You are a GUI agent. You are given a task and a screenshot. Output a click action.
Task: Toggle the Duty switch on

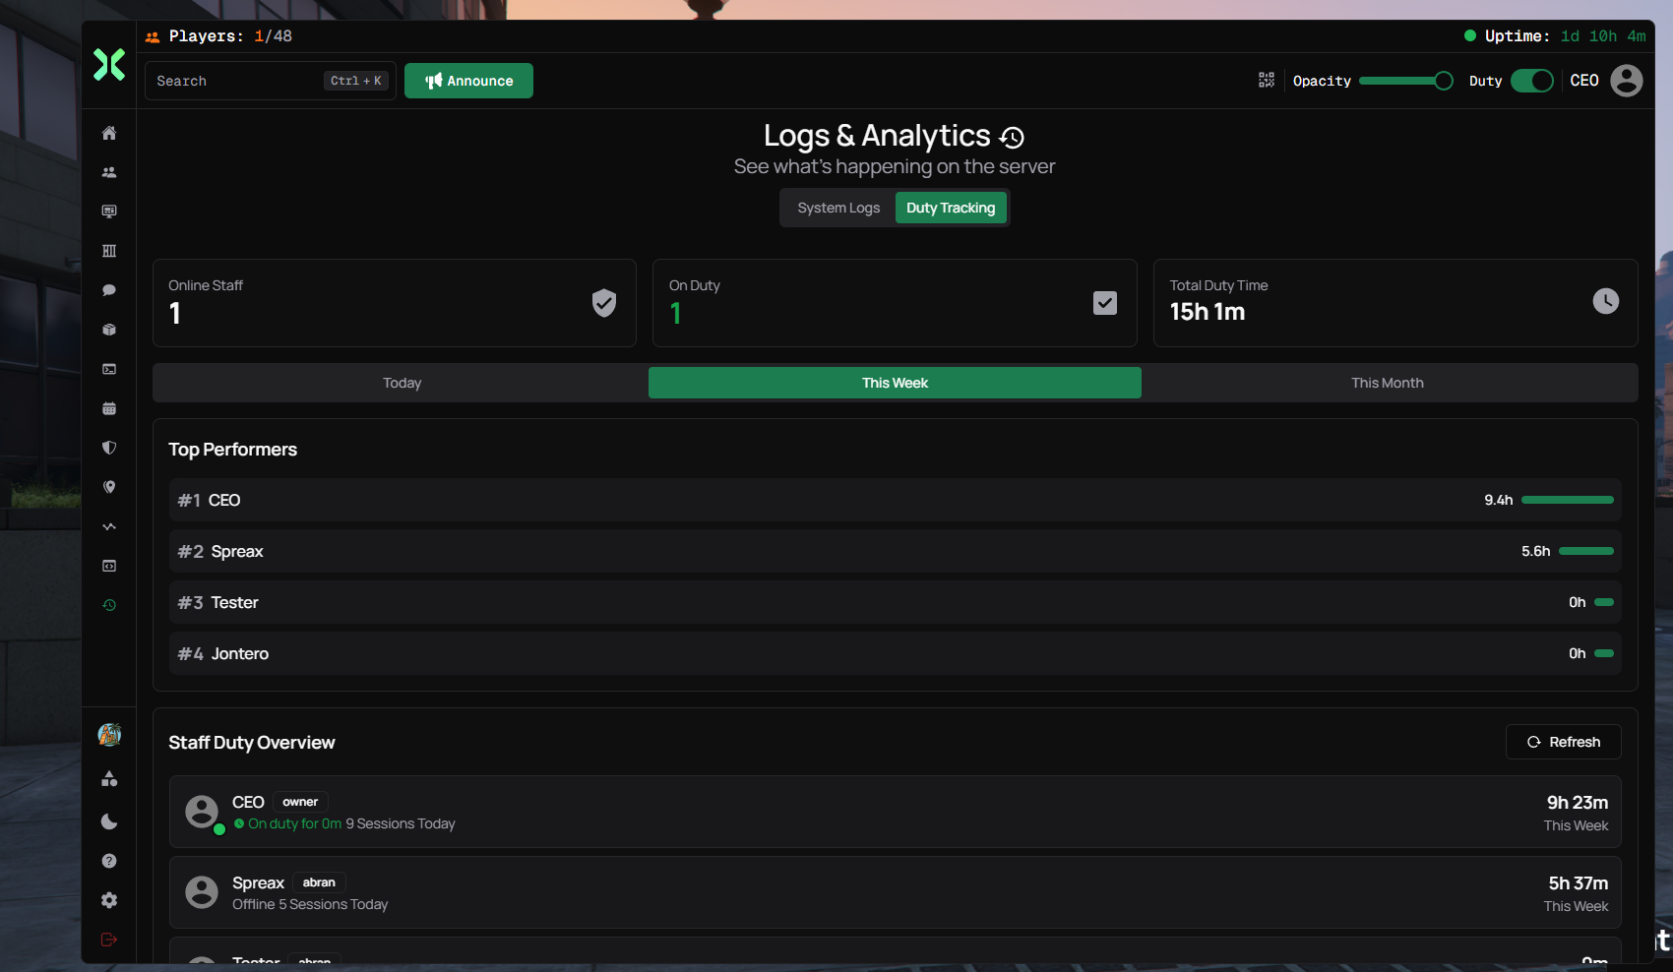point(1532,81)
